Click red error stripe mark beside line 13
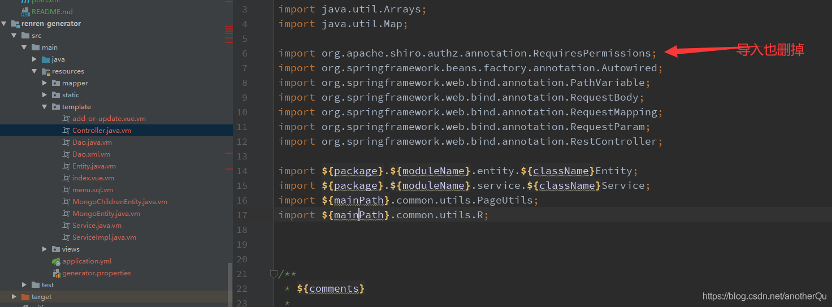This screenshot has width=832, height=307. point(229,153)
